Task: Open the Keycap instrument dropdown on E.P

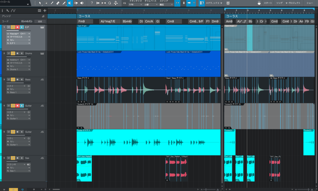Action: tap(14, 33)
